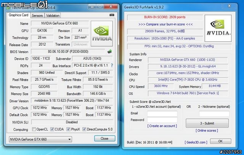Screen dimensions: 244x155
Task: Click the GPU-Z screenshot camera icon
Action: coord(112,15)
